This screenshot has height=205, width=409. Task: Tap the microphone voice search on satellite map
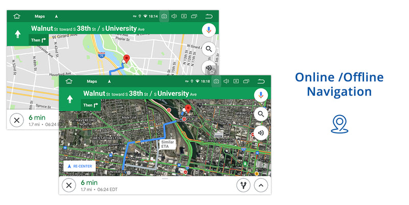[261, 95]
